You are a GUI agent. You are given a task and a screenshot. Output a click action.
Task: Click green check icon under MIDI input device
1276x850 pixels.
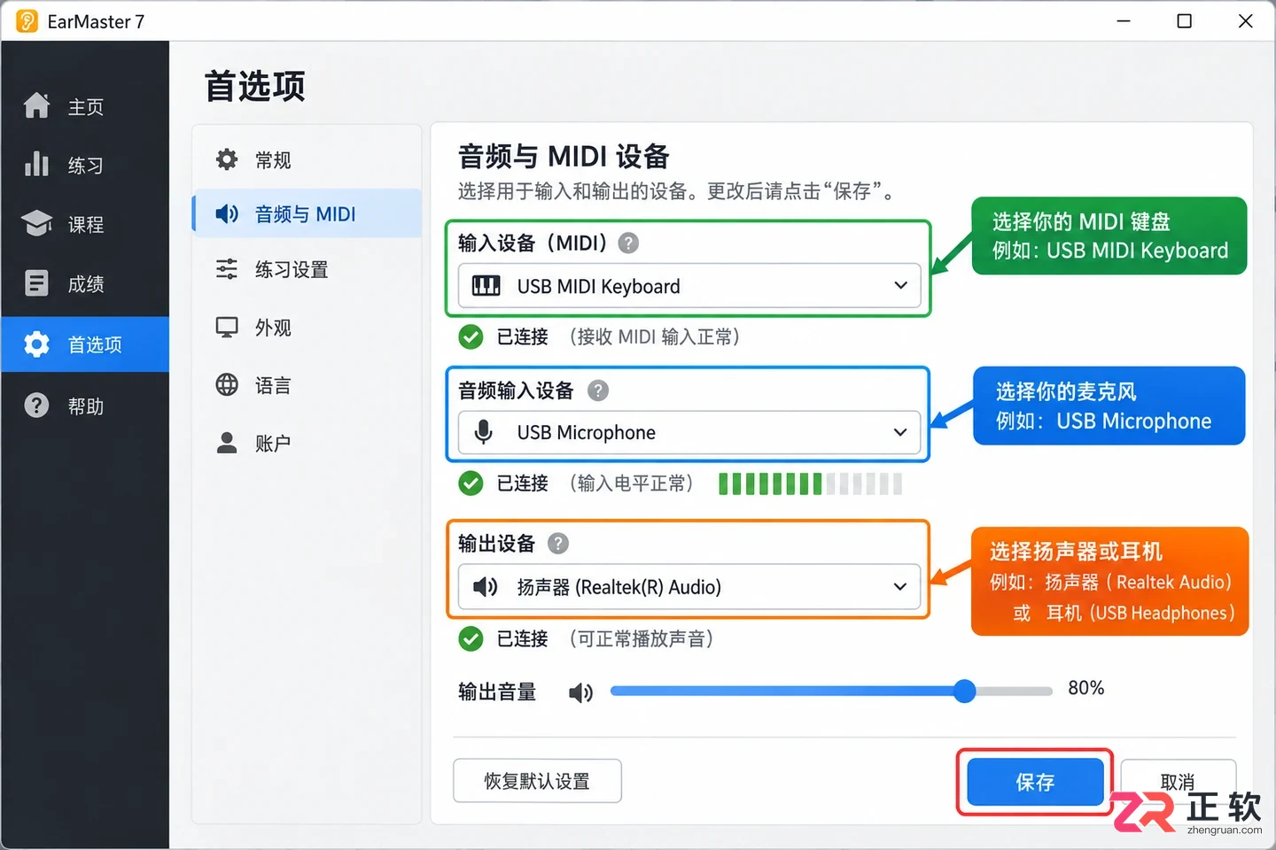click(x=471, y=336)
